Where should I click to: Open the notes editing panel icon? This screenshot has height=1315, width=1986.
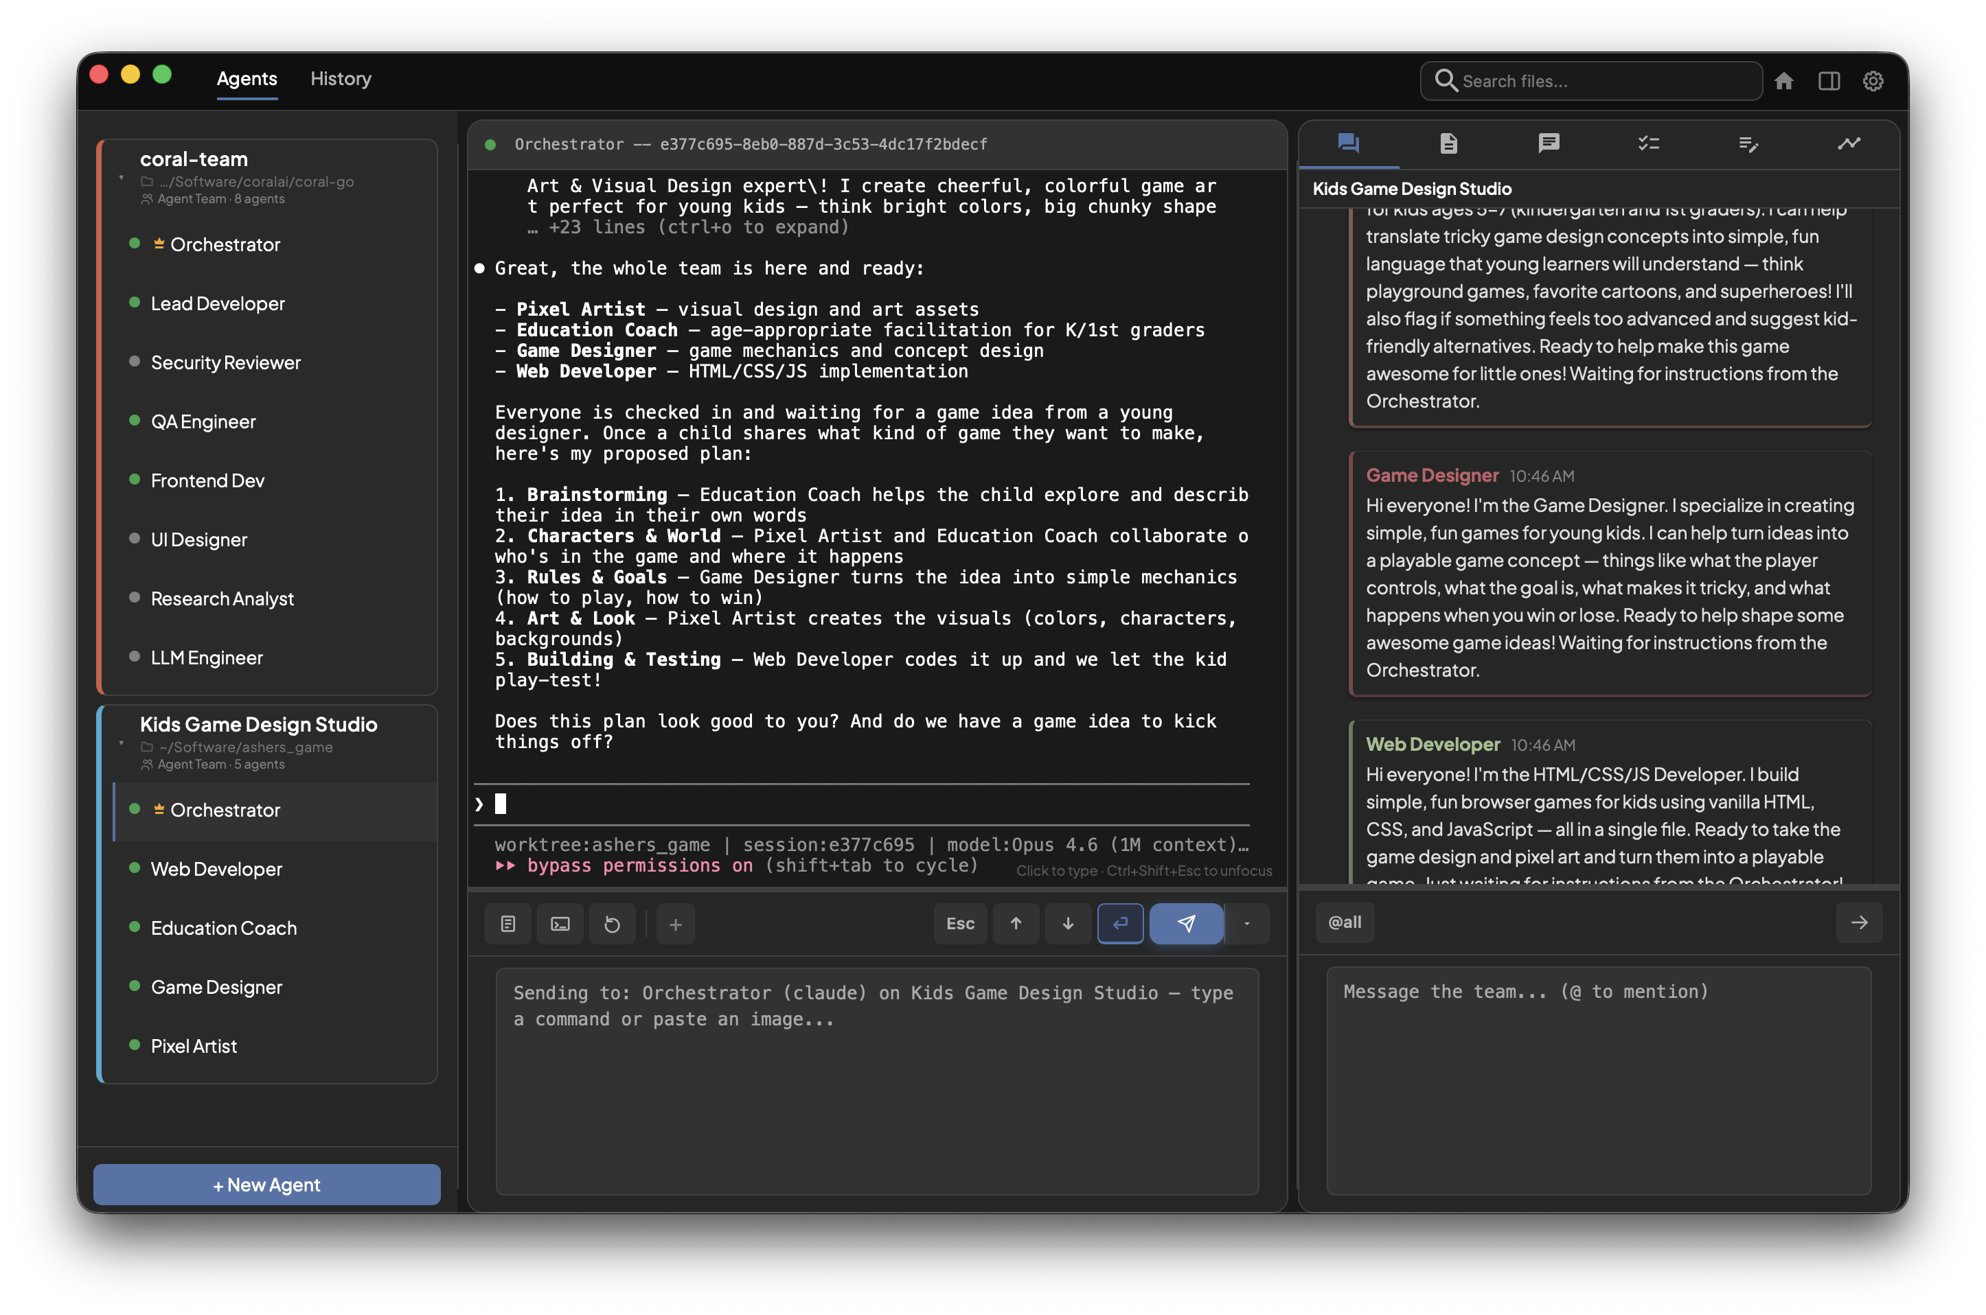coord(1748,143)
